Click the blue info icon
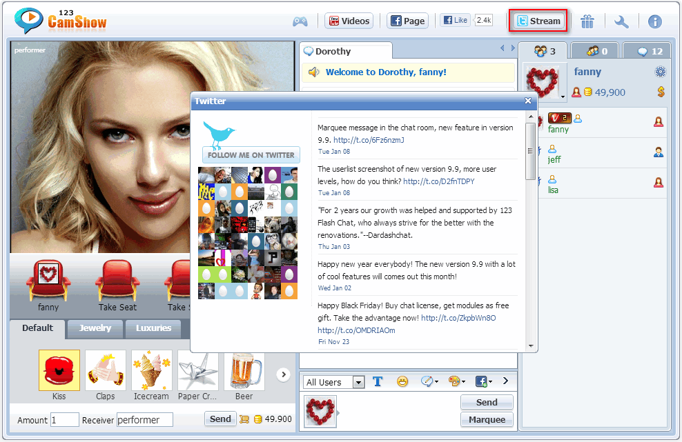The image size is (682, 442). pos(654,21)
